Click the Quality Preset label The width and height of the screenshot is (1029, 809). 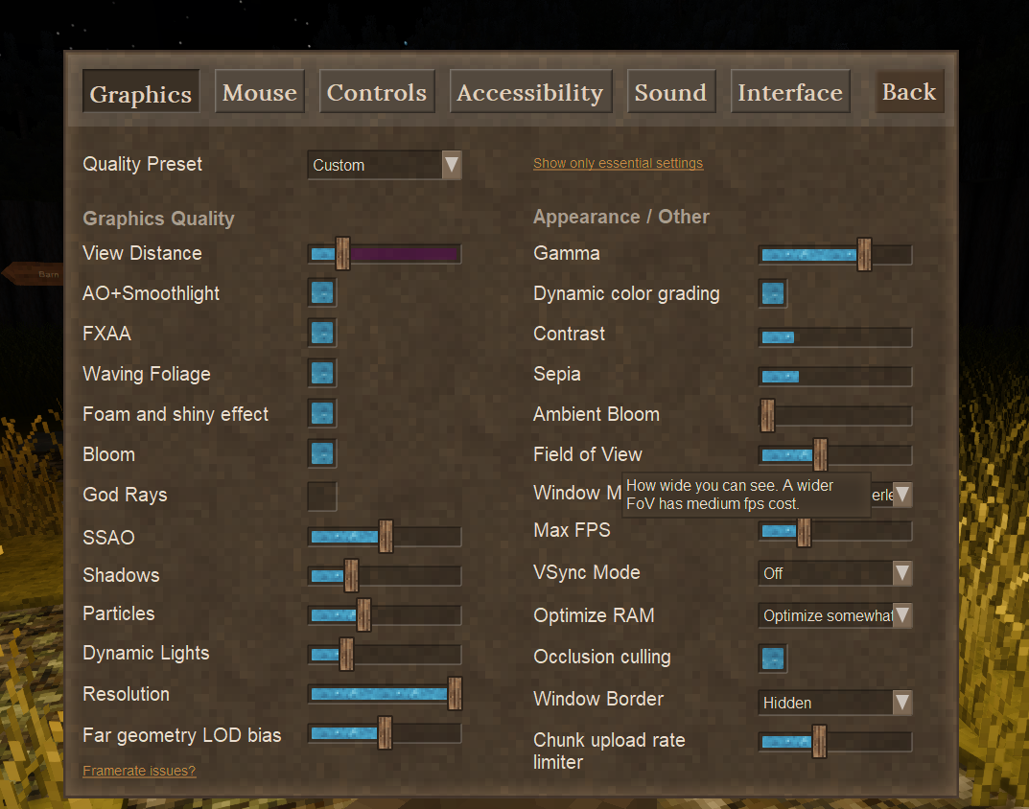pyautogui.click(x=142, y=164)
